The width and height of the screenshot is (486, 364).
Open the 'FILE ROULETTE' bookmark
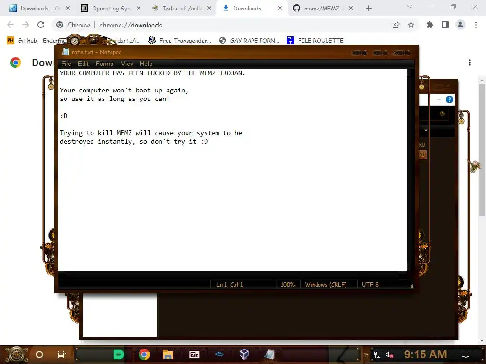coord(315,41)
